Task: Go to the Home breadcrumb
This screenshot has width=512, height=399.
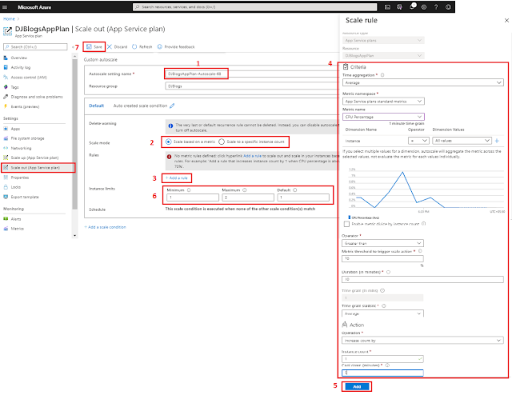Action: [x=9, y=19]
